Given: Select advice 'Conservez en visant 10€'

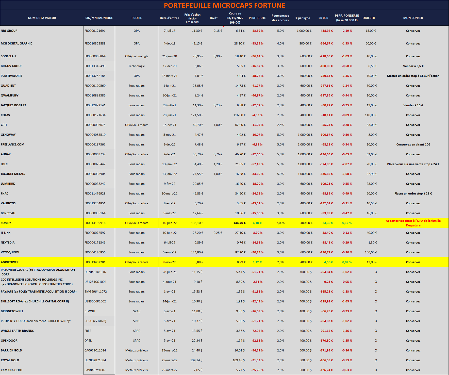Looking at the screenshot, I should click(413, 144).
